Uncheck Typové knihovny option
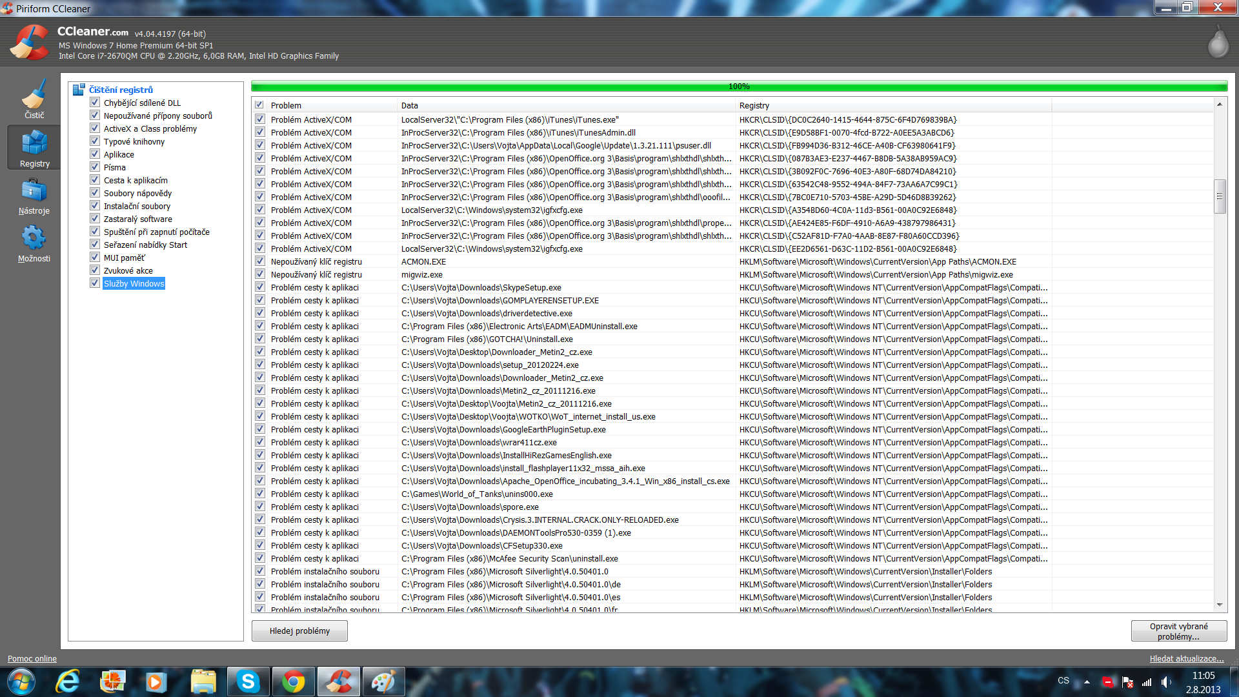Viewport: 1239px width, 697px height. pos(95,141)
